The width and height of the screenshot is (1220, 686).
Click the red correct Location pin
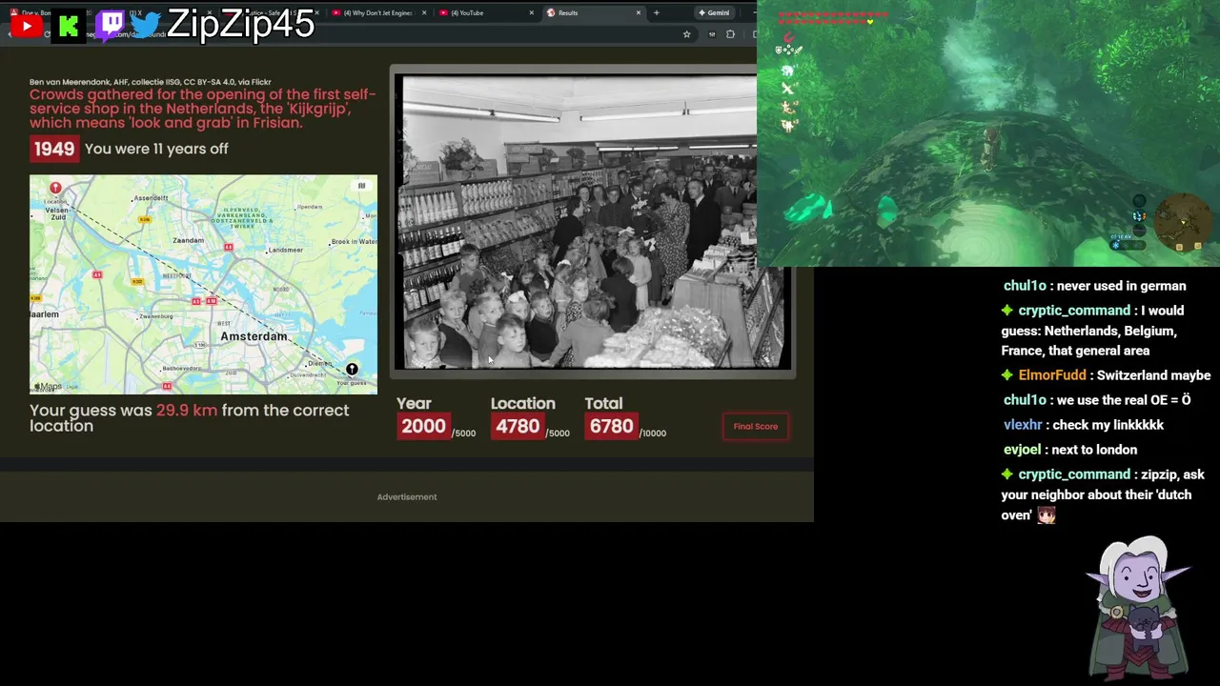click(55, 189)
